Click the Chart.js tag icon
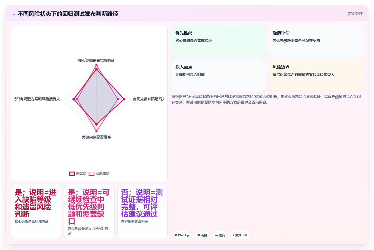374x250 pixels. pyautogui.click(x=176, y=235)
